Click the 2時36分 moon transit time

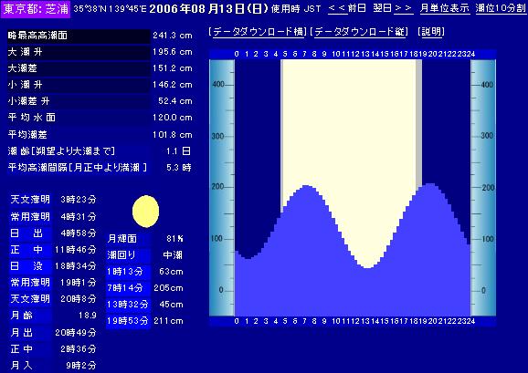tap(79, 349)
